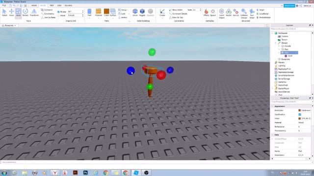Switch to the PLUGINS ribbon tab

coord(69,5)
